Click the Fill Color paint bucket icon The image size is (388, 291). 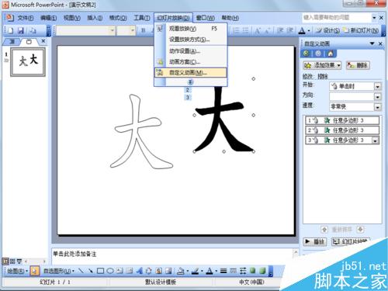180,271
